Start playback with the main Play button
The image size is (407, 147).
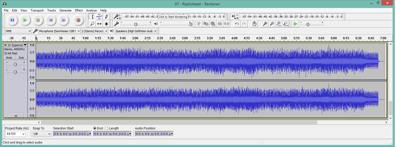25,20
